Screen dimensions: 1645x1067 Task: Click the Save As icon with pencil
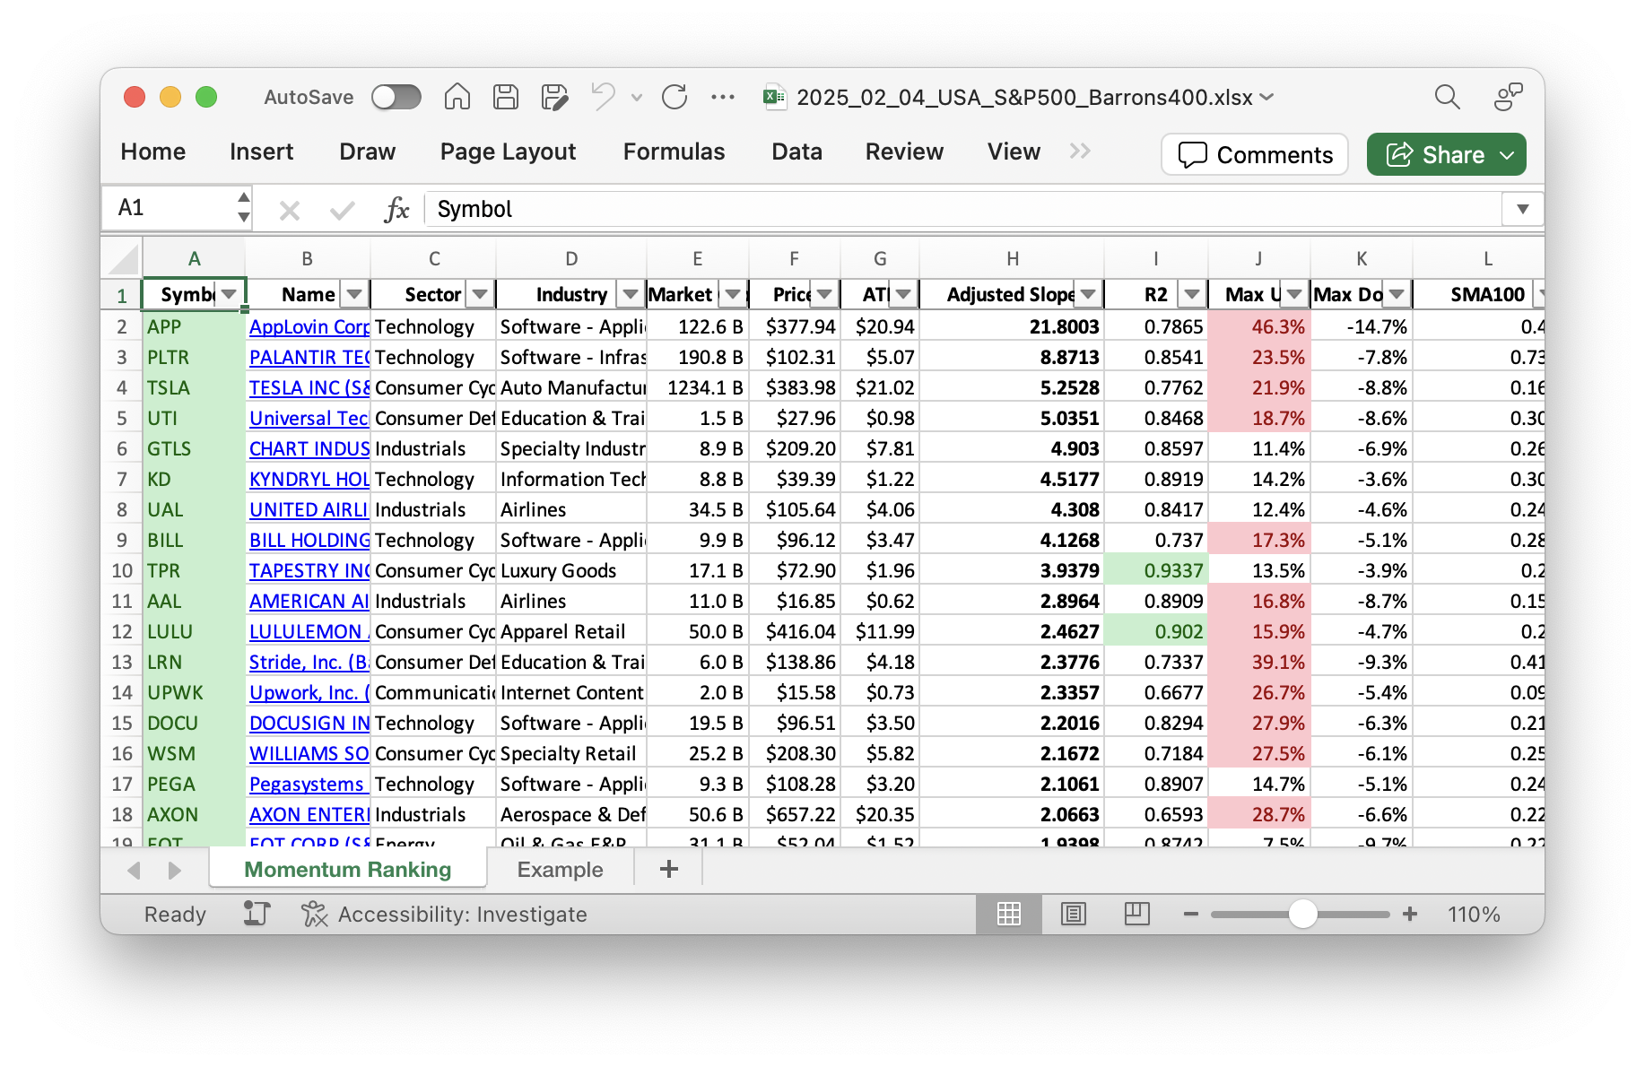(x=555, y=97)
